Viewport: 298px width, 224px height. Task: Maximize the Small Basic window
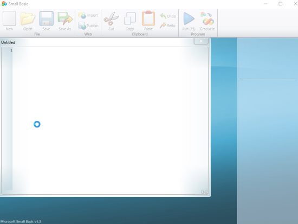tap(280, 4)
